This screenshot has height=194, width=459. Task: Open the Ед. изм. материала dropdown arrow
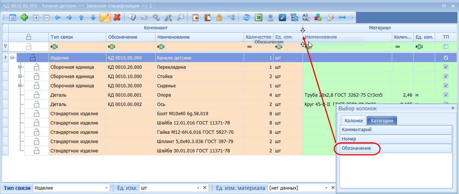(327, 188)
